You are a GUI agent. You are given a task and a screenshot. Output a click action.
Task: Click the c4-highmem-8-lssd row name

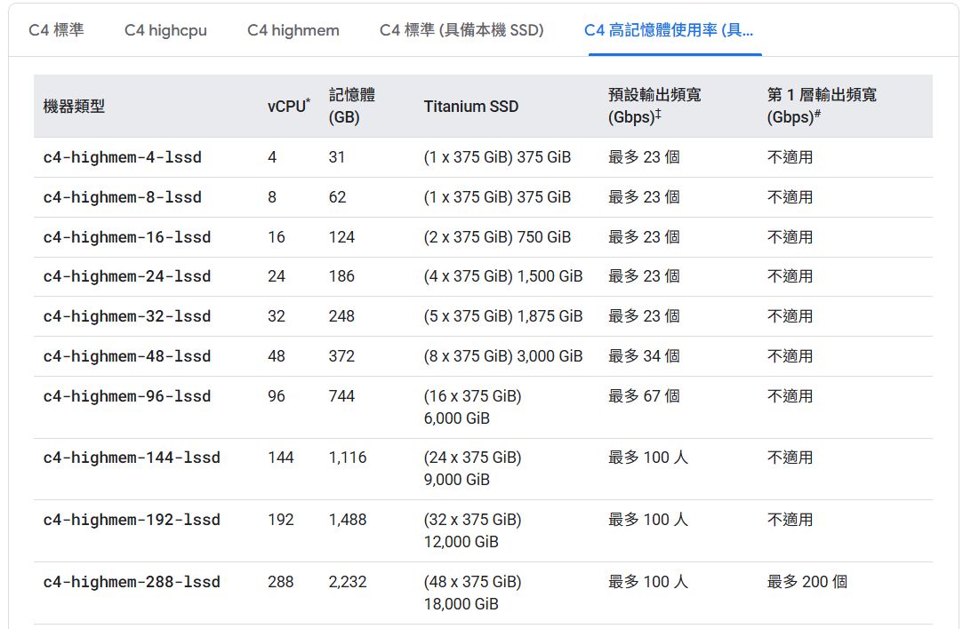pos(123,197)
